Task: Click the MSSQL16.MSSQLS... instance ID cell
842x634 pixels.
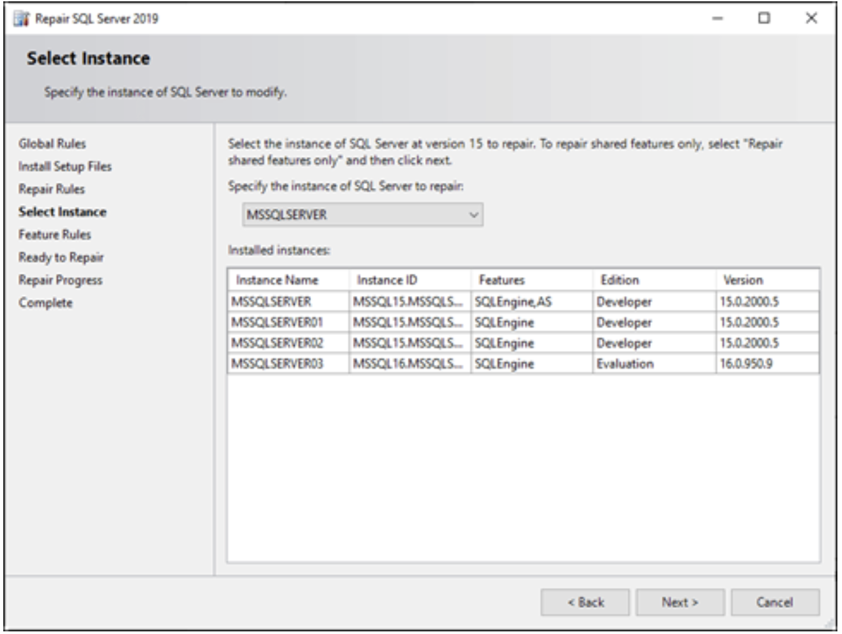Action: pos(410,364)
